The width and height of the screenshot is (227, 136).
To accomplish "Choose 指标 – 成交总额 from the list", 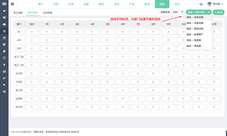I will pos(199,17).
